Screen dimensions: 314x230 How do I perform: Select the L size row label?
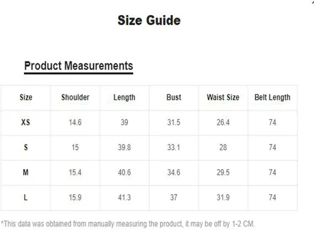point(26,197)
